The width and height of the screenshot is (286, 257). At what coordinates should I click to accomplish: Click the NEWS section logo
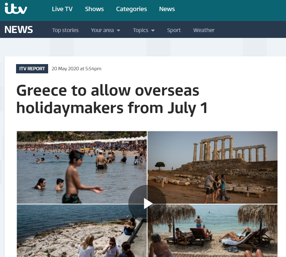click(x=19, y=30)
